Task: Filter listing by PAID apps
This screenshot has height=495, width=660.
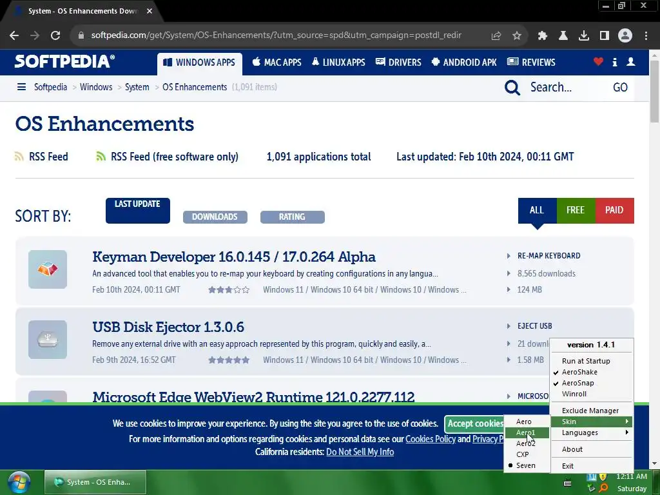Action: click(614, 211)
